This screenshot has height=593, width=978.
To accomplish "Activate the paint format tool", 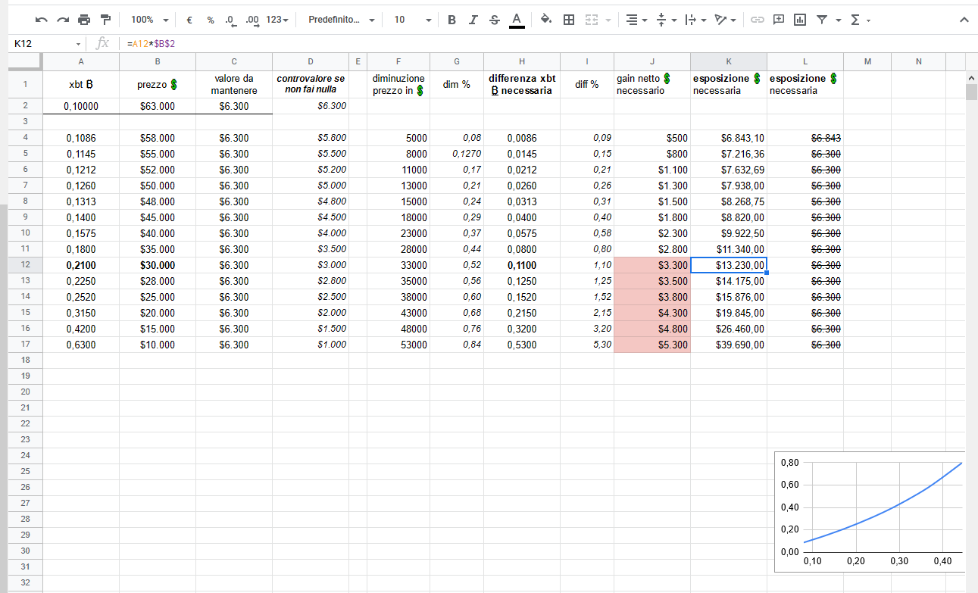I will point(105,20).
